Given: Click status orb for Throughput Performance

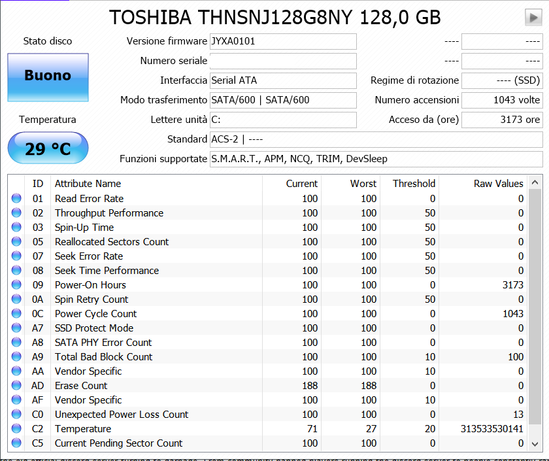Looking at the screenshot, I should coord(16,213).
